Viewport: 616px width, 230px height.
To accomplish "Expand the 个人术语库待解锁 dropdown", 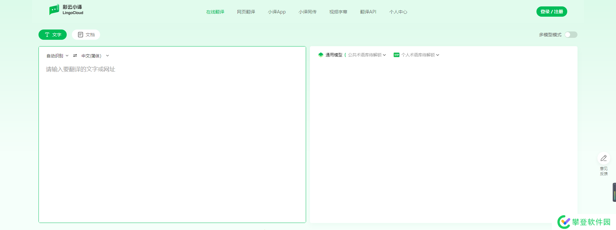I will point(420,55).
